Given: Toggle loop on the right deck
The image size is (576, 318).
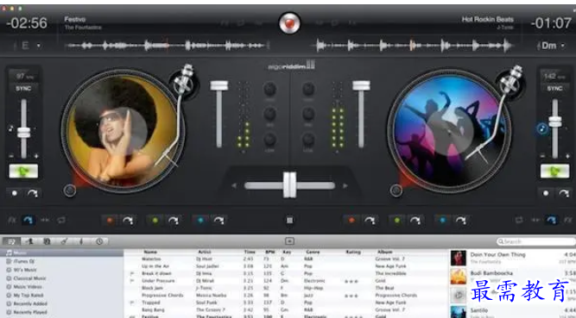Looking at the screenshot, I should (519, 220).
